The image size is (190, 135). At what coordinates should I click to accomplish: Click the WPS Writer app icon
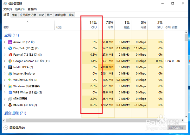coord(10,92)
